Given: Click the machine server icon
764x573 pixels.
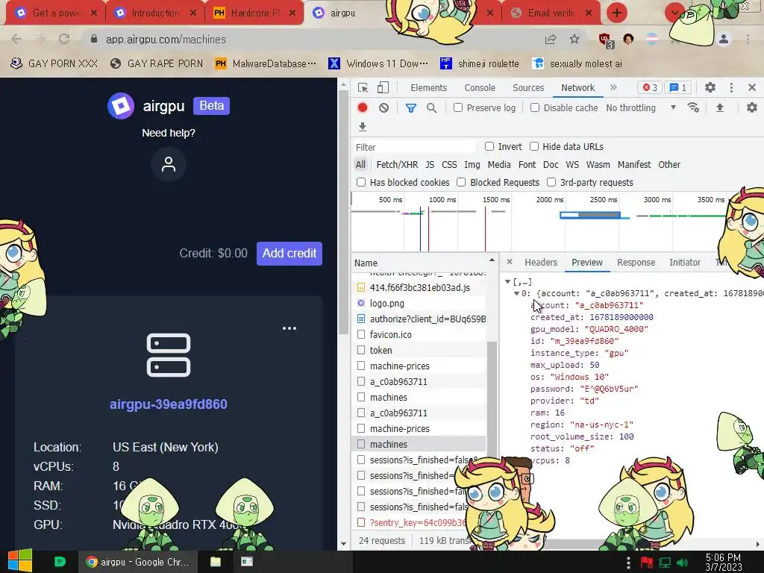Looking at the screenshot, I should click(x=169, y=355).
